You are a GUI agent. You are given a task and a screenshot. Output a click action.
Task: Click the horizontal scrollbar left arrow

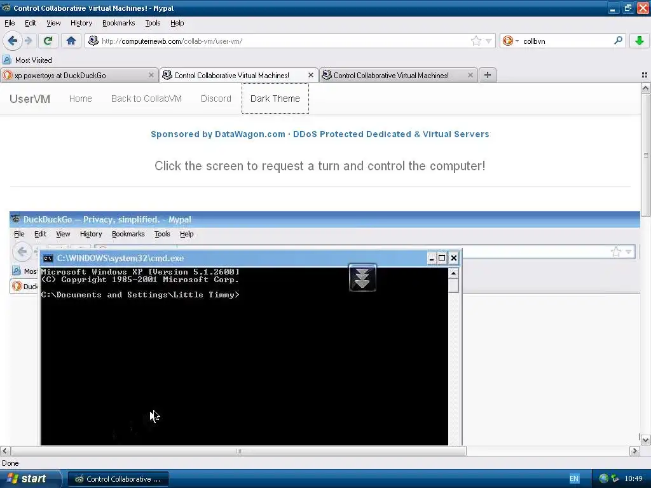tap(5, 451)
